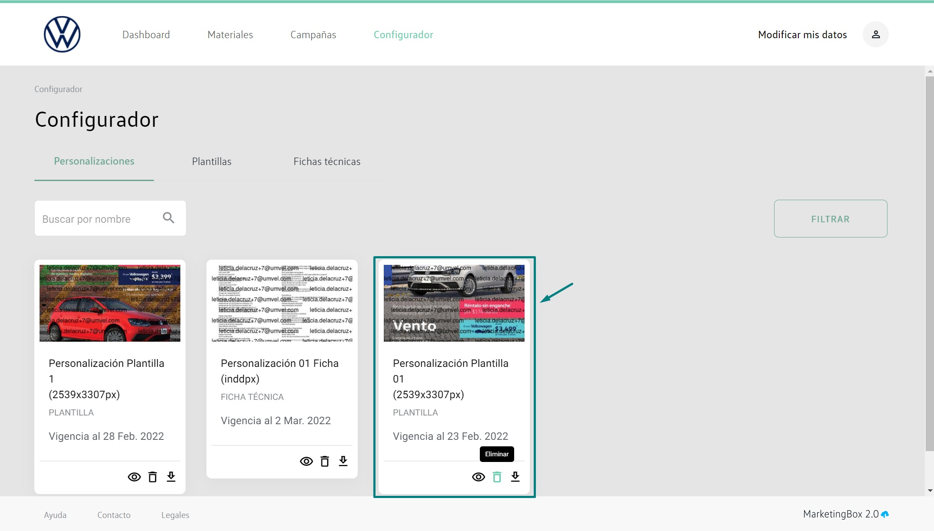The image size is (934, 531).
Task: Click the Volkswagen logo
Action: (62, 34)
